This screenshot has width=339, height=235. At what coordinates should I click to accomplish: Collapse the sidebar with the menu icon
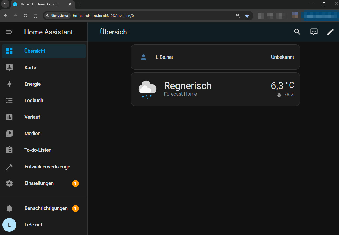(x=9, y=32)
